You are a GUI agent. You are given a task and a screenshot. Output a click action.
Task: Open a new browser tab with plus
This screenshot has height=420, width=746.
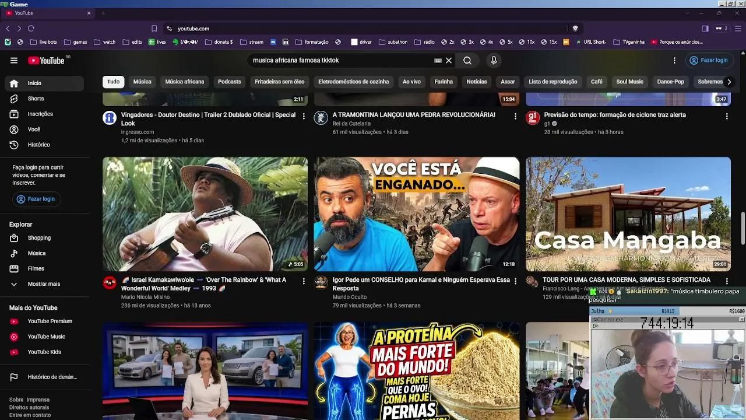point(103,13)
